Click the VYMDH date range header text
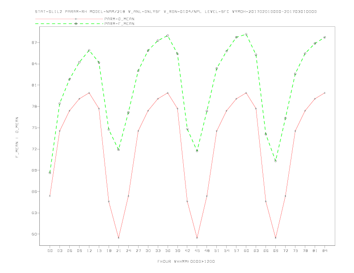Viewport: 354px width, 273px height. 274,12
